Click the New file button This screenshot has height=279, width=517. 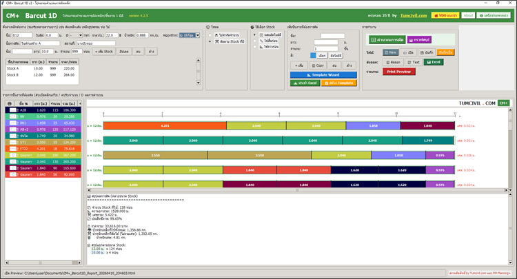click(x=391, y=52)
